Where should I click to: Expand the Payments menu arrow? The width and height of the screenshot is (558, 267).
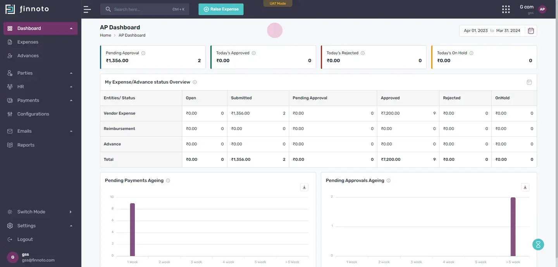[x=71, y=101]
